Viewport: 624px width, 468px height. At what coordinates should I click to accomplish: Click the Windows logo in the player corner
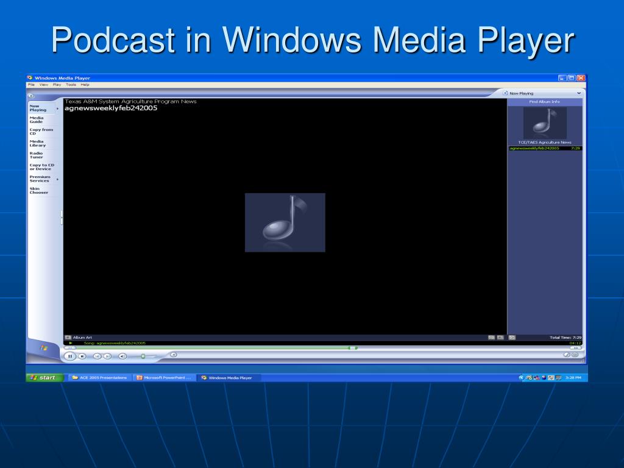point(44,348)
